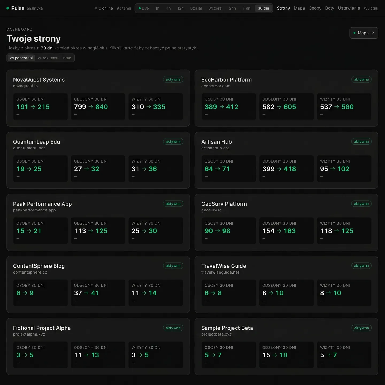385x385 pixels.
Task: Open the Osoby nav item
Action: click(315, 8)
